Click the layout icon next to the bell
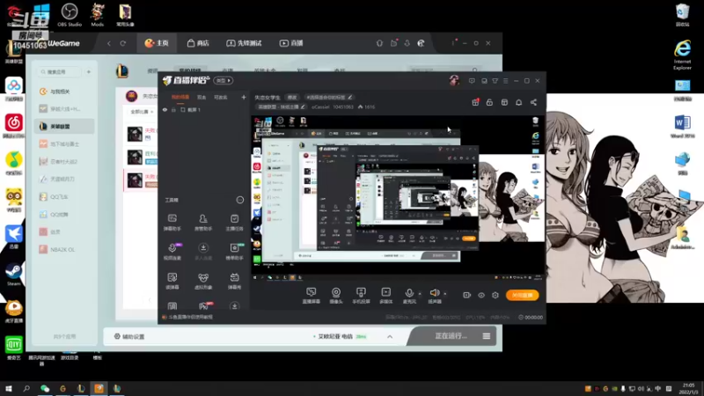 [504, 102]
